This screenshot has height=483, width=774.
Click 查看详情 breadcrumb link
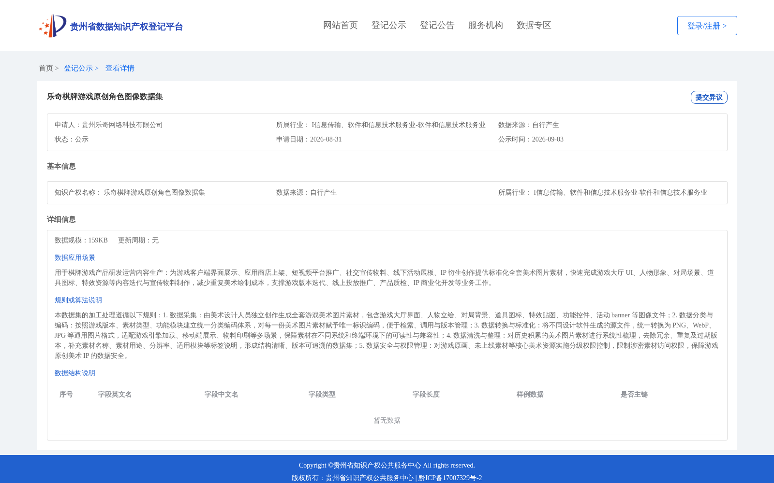[120, 68]
